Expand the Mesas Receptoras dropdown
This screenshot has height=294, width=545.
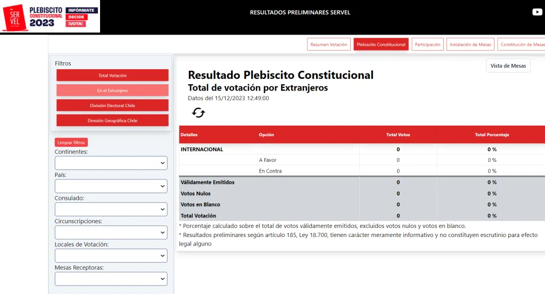111,279
